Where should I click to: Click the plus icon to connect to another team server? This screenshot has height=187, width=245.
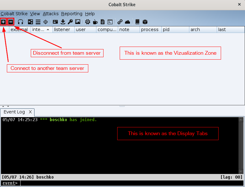(x=3, y=22)
